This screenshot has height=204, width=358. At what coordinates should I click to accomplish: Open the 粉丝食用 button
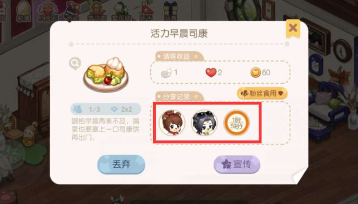click(262, 93)
